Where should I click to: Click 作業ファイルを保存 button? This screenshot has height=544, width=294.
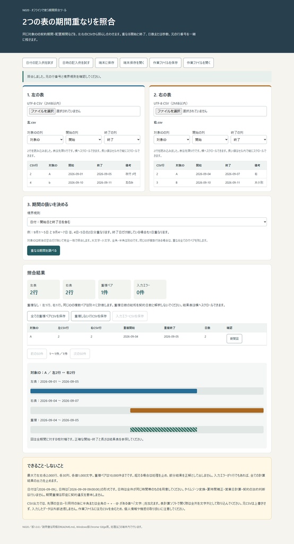click(x=166, y=63)
